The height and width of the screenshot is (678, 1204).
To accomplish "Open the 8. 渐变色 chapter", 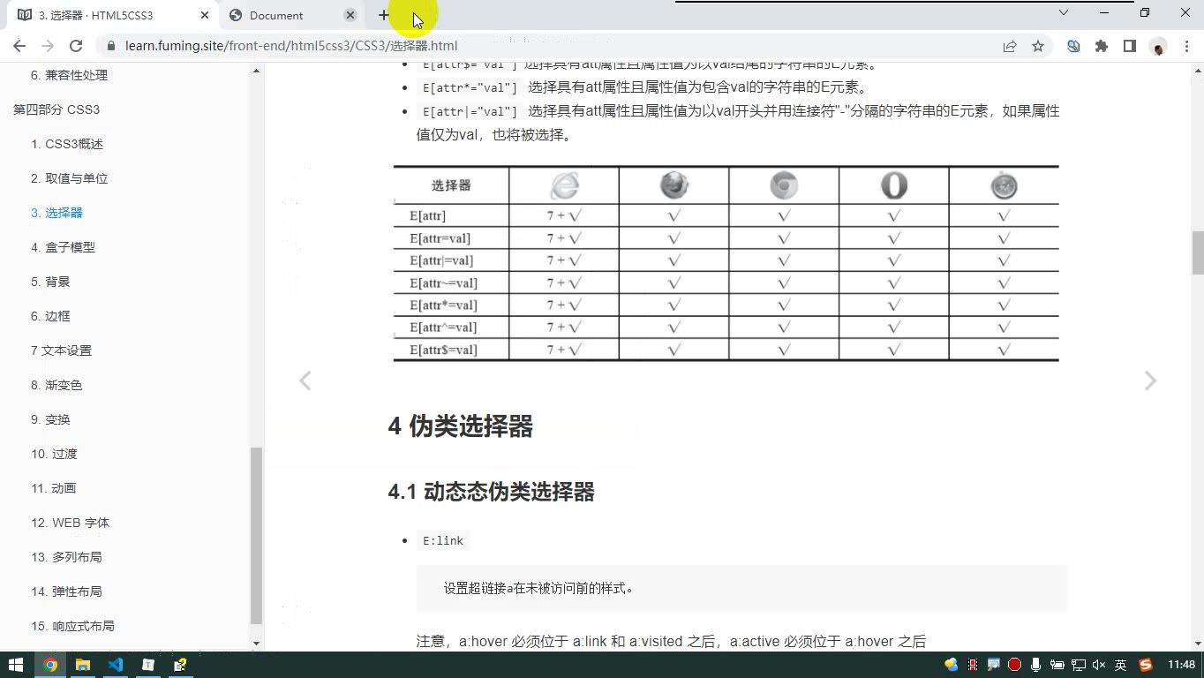I will 56,385.
